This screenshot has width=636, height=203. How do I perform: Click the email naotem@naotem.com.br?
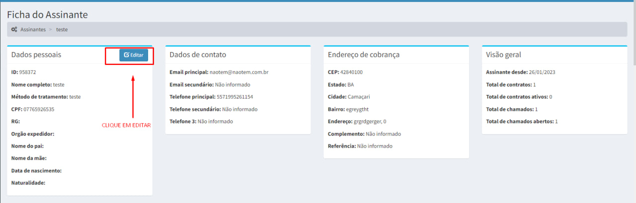click(x=239, y=72)
